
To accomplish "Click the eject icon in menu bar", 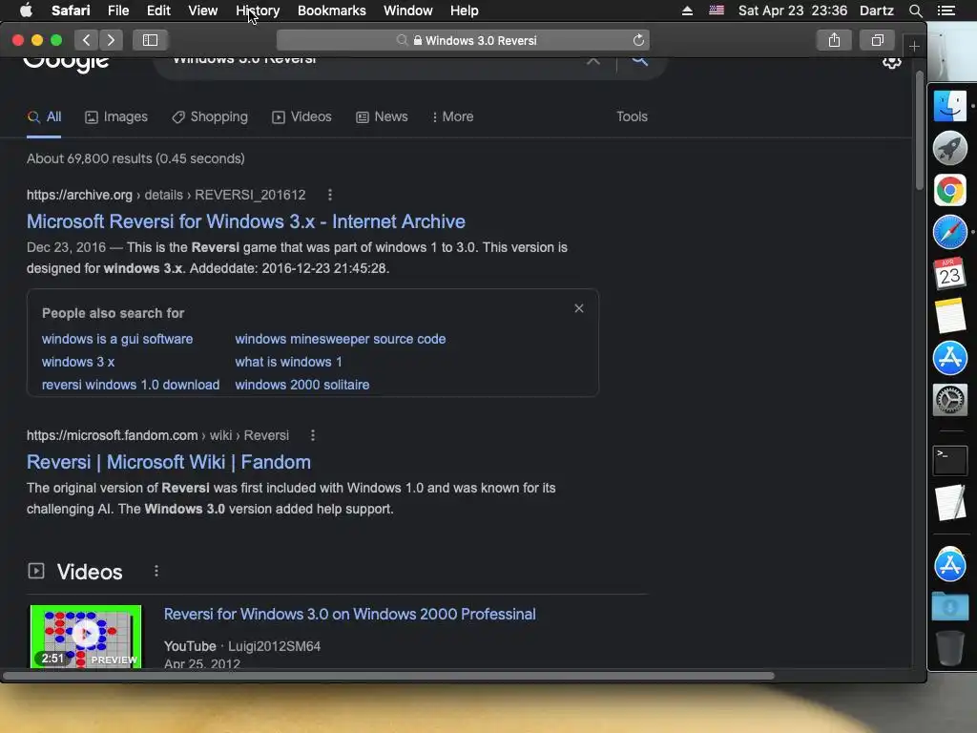I will click(687, 10).
